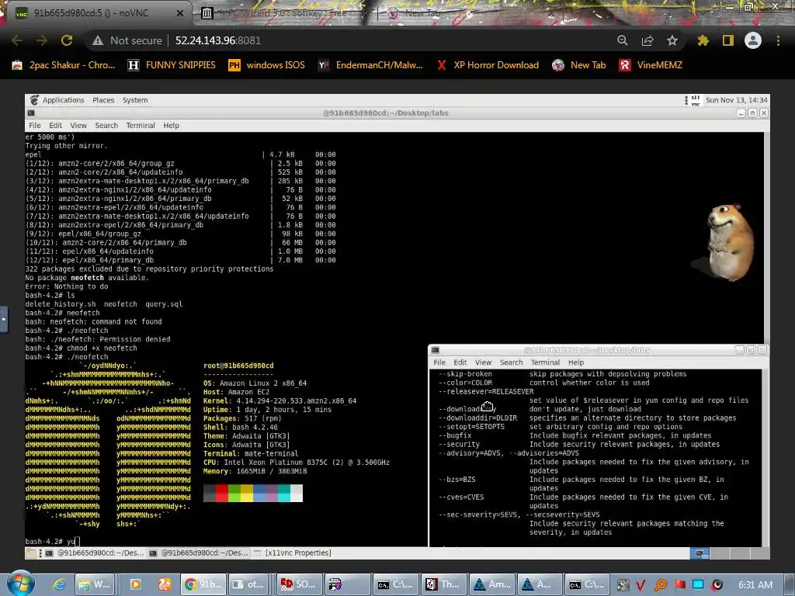Click the yellow swatch in neofetch color bar
795x596 pixels.
point(247,493)
